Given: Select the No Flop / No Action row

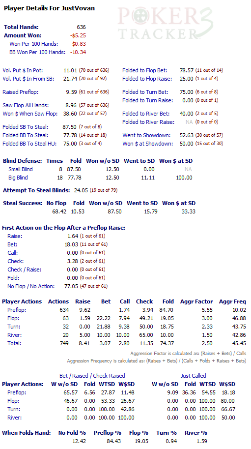Looking at the screenshot, I should tap(57, 286).
